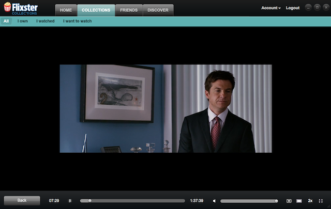This screenshot has width=331, height=209.
Task: Open the FRIENDS tab
Action: click(129, 10)
